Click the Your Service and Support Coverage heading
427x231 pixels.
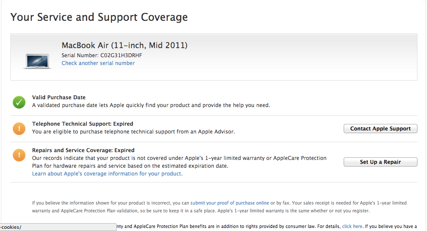99,17
